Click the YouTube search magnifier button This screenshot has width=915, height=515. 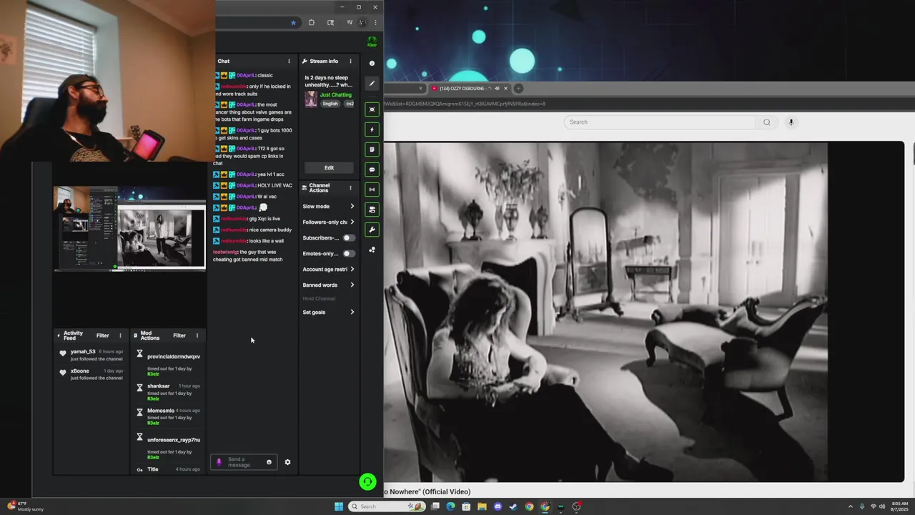coord(767,122)
